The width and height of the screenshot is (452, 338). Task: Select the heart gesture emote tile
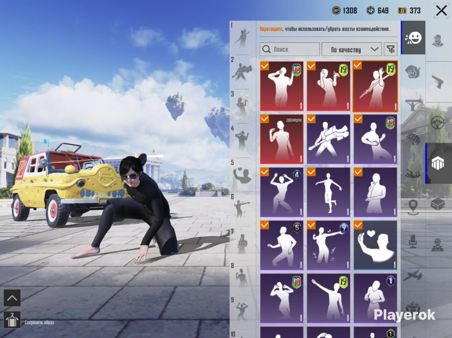click(375, 245)
